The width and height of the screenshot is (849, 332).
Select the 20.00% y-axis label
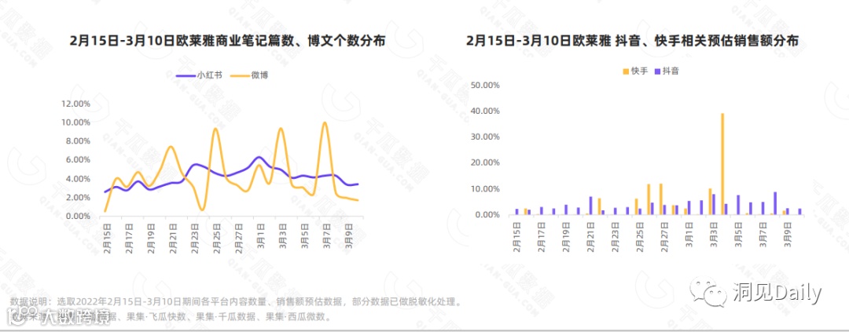[x=486, y=162]
